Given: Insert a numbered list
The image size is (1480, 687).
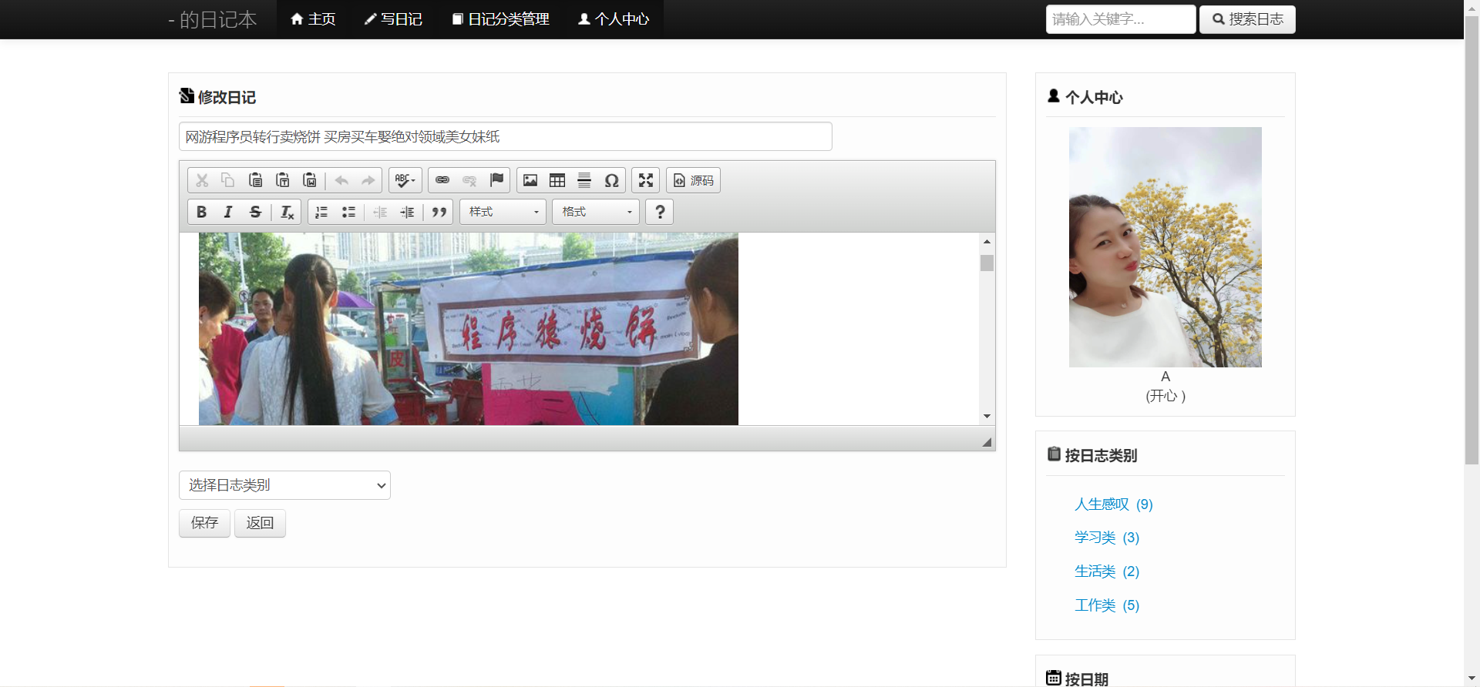Looking at the screenshot, I should pos(321,212).
